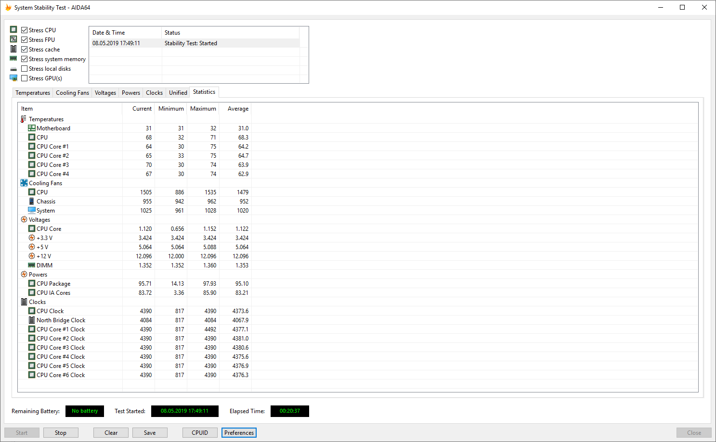
Task: Click the CPU Core #1 temperature icon
Action: [x=32, y=147]
